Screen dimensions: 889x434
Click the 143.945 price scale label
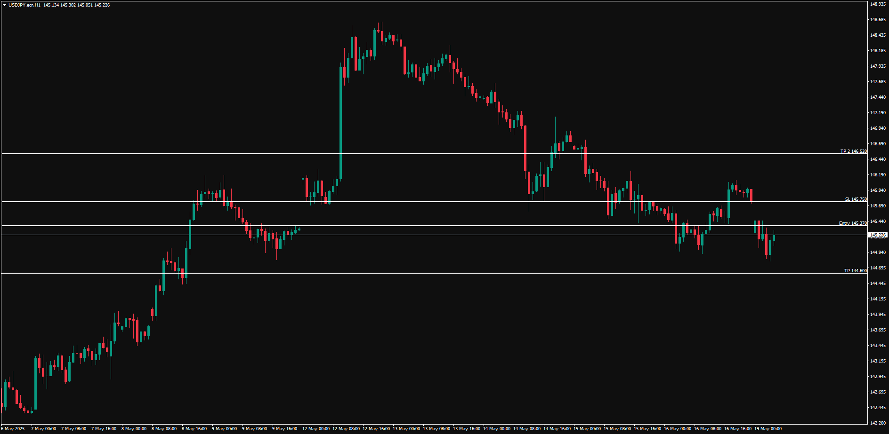[x=878, y=315]
